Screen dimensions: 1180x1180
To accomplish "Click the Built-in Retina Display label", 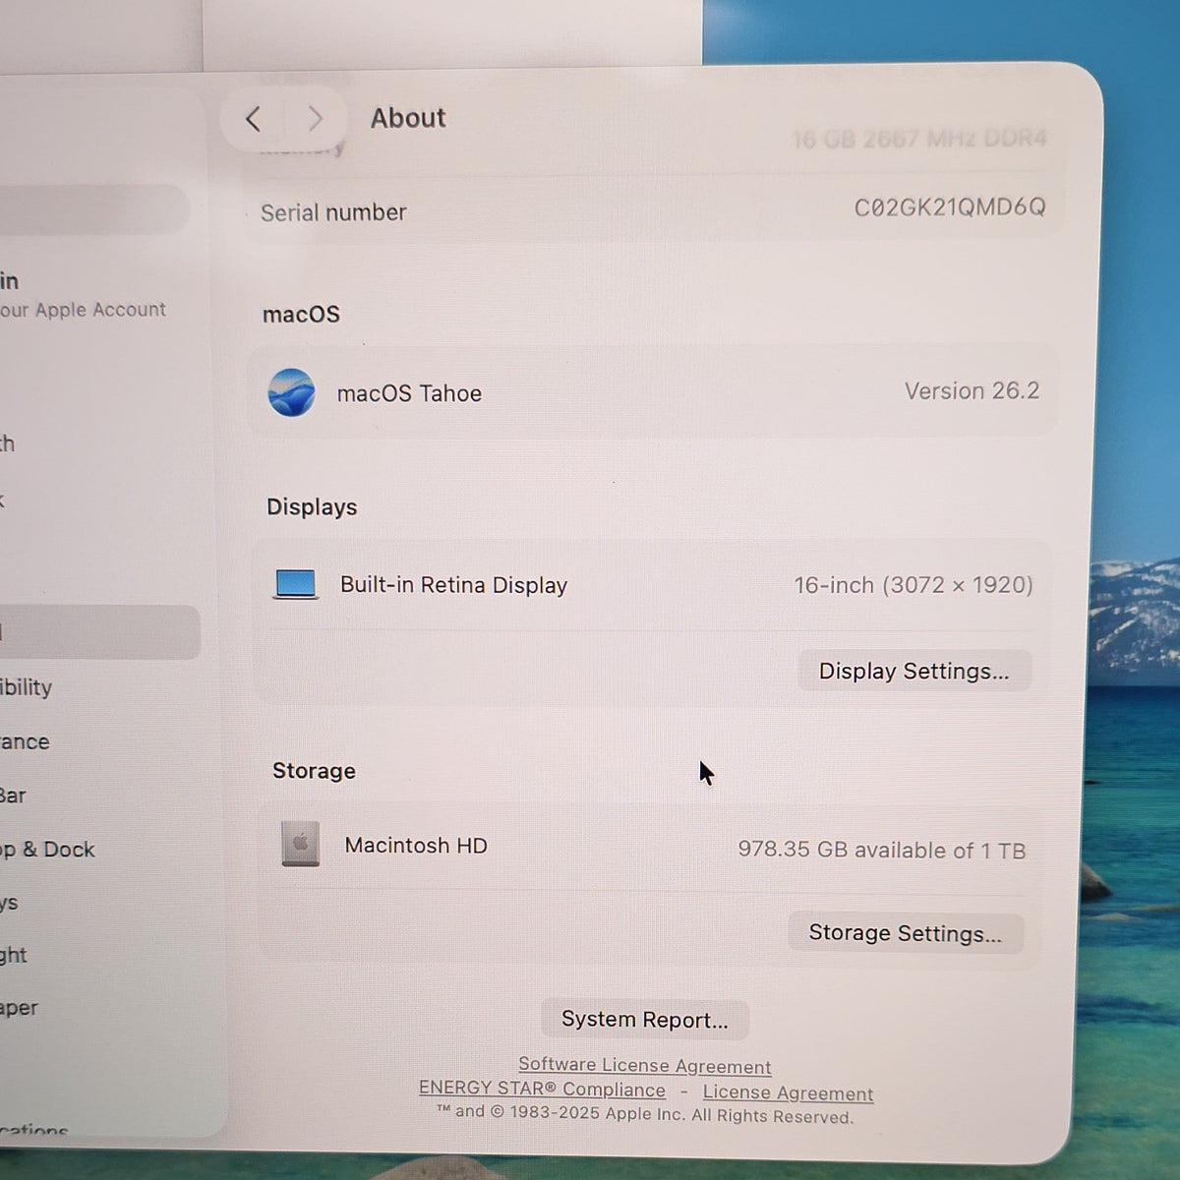I will tap(453, 585).
